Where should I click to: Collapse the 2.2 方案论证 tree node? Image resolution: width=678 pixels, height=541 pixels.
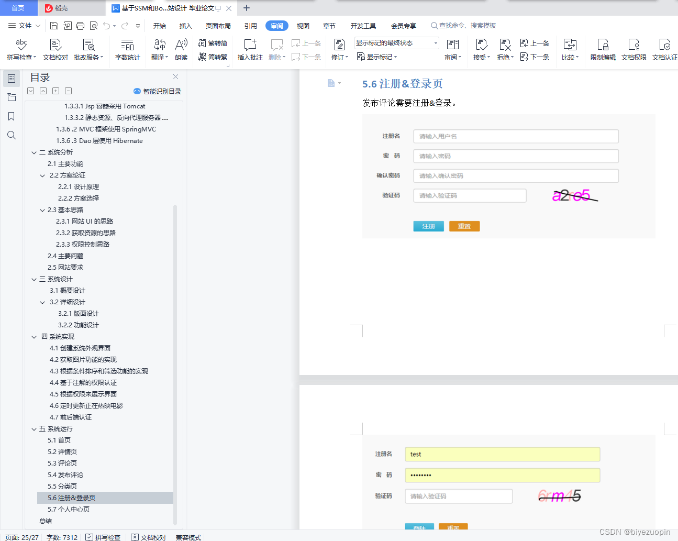pyautogui.click(x=42, y=175)
